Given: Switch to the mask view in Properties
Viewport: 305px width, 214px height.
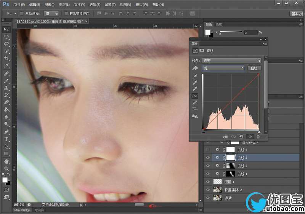Looking at the screenshot, I should [202, 51].
